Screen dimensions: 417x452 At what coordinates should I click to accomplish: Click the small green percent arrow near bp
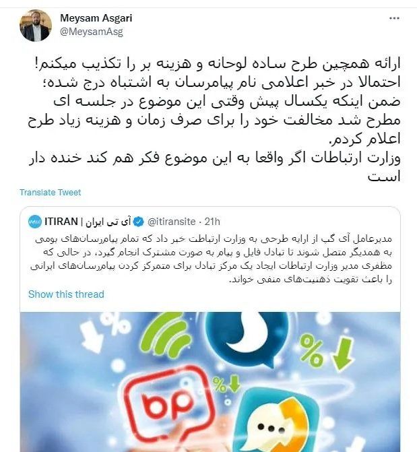[226, 384]
